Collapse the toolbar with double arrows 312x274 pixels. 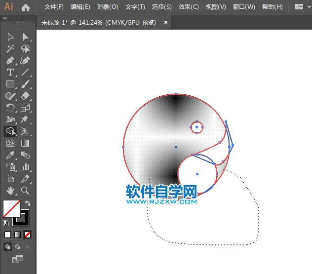point(5,18)
